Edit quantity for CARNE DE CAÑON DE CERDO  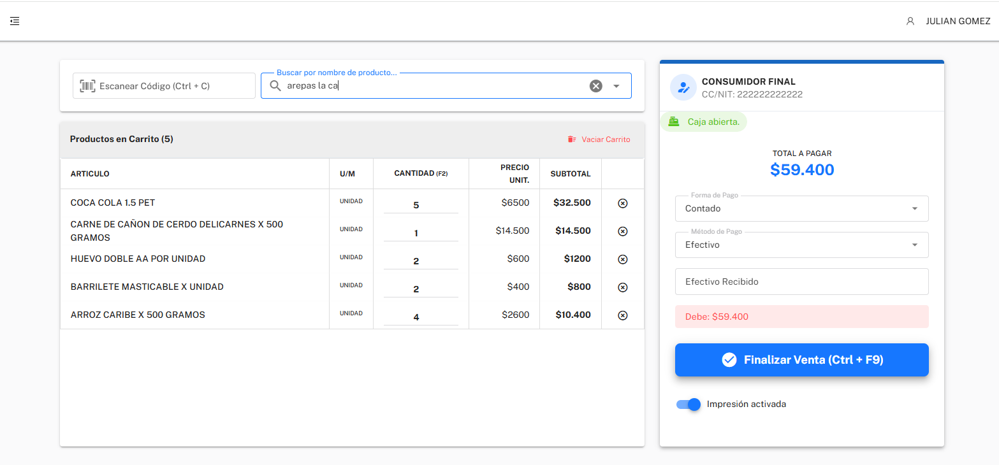pos(421,233)
